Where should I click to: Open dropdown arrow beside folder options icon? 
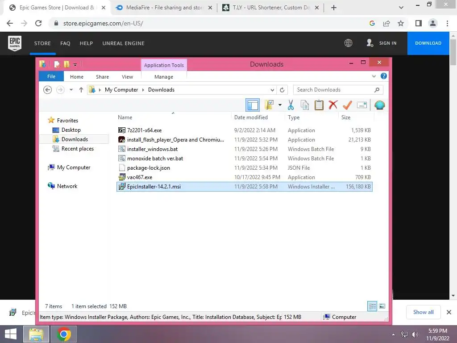coord(280,105)
